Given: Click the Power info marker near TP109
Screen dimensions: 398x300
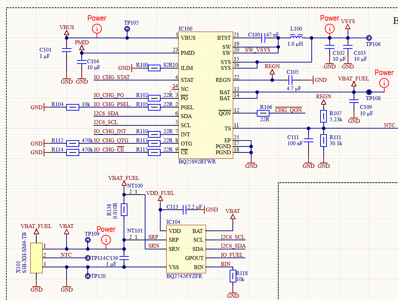Looking at the screenshot, I should tap(106, 240).
